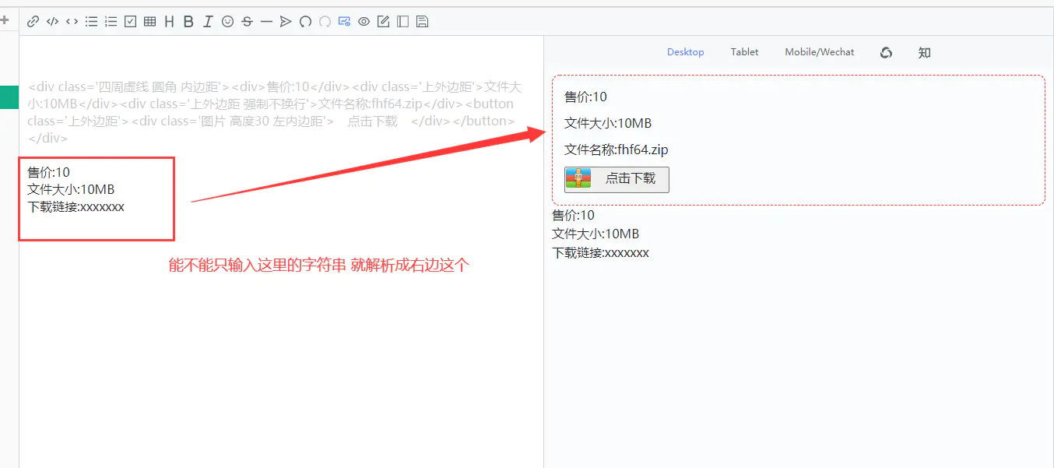The image size is (1054, 468).
Task: Switch preview to Desktop
Action: [686, 52]
